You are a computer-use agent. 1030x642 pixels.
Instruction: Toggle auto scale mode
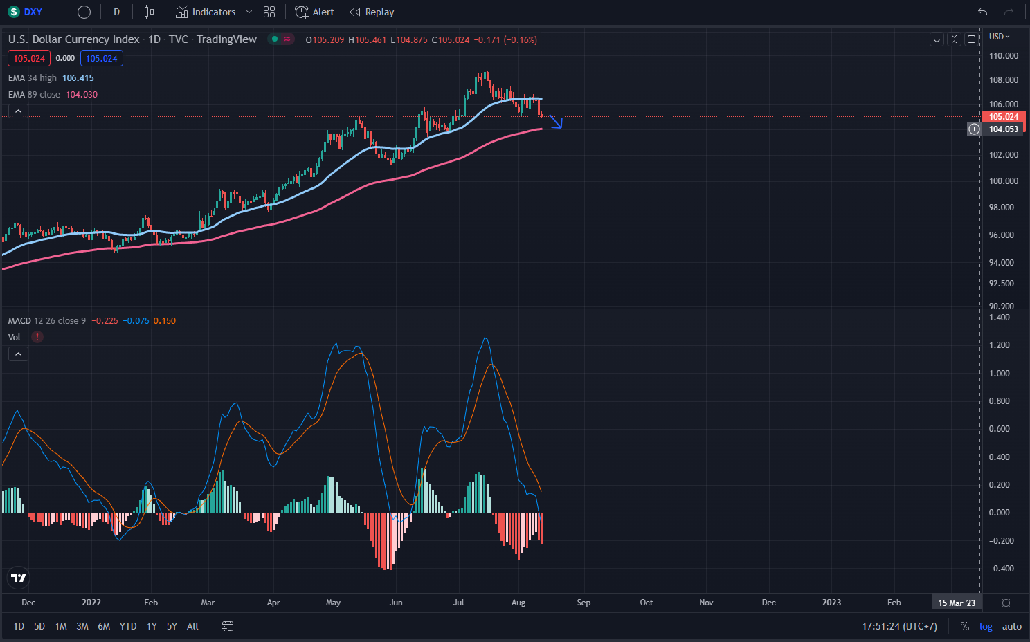pyautogui.click(x=1011, y=626)
